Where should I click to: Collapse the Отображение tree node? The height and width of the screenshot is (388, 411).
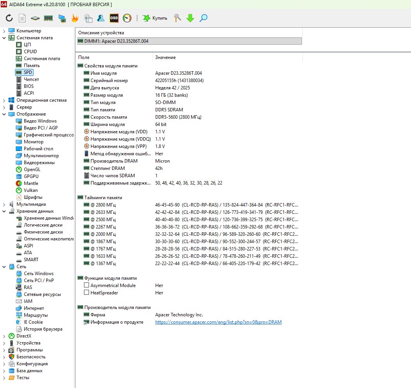(x=4, y=114)
